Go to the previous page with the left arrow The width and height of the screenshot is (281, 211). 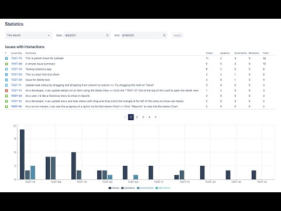(125, 117)
